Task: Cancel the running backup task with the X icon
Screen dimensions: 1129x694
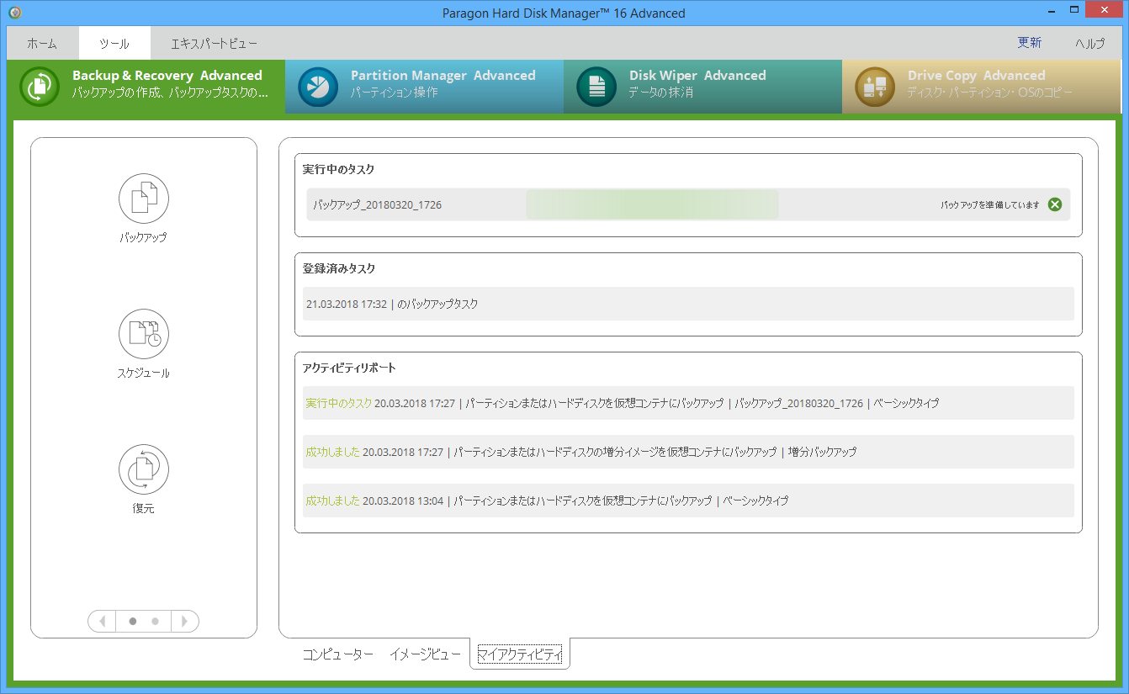Action: coord(1054,204)
